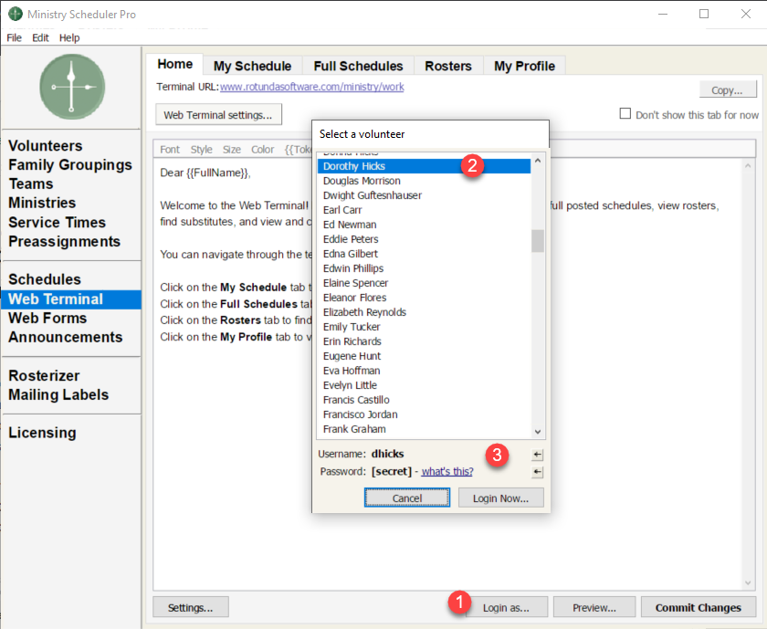Switch to the Rosters tab
Screen dimensions: 767x629
click(448, 66)
